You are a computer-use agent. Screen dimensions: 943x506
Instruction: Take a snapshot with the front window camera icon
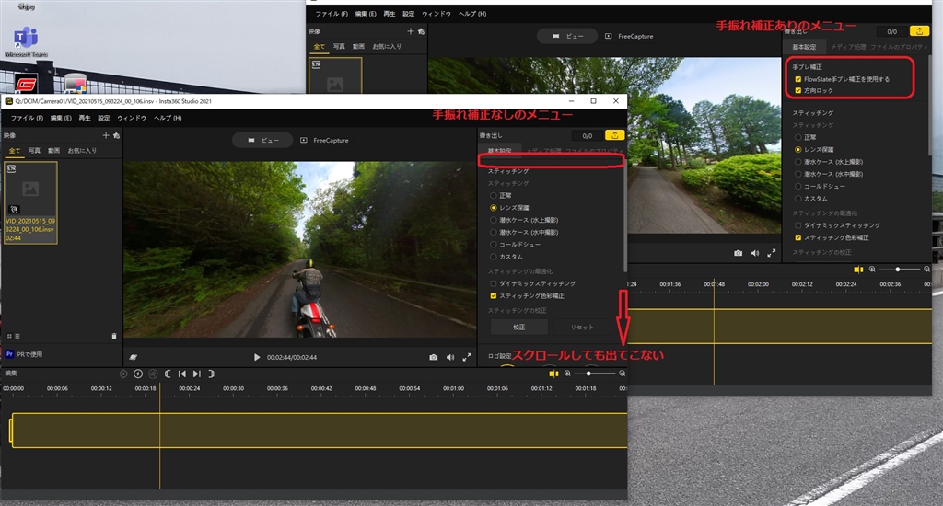tap(434, 357)
